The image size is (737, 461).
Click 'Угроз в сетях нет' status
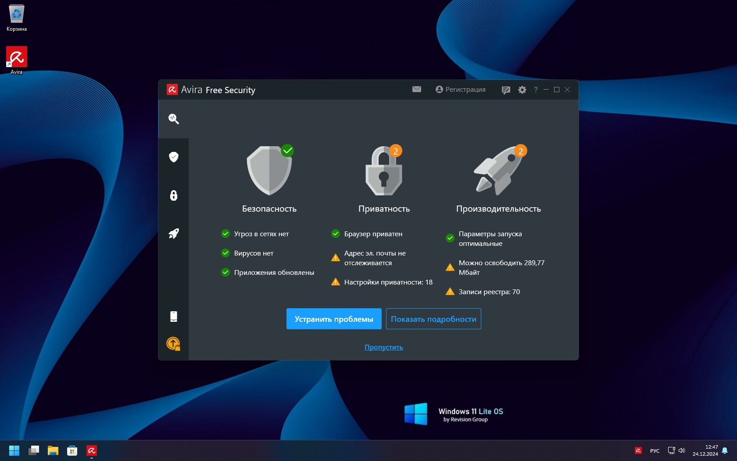[x=255, y=234]
